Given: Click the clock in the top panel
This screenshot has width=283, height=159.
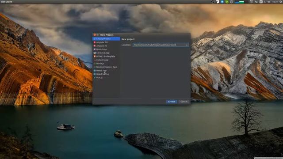Looking at the screenshot, I should pyautogui.click(x=275, y=2).
